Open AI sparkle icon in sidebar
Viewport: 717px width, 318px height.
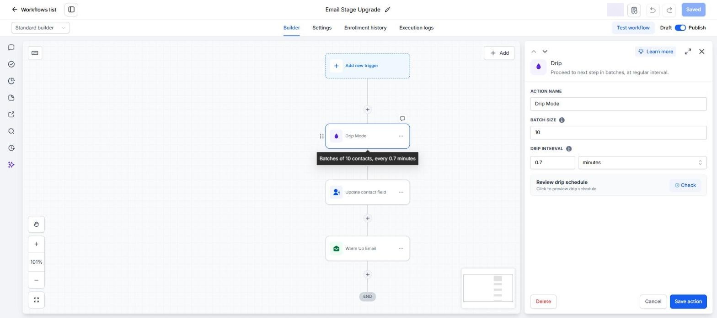pos(11,165)
